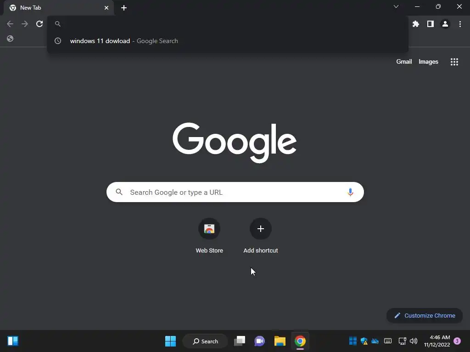
Task: Click the Customize Chrome button
Action: pos(425,315)
